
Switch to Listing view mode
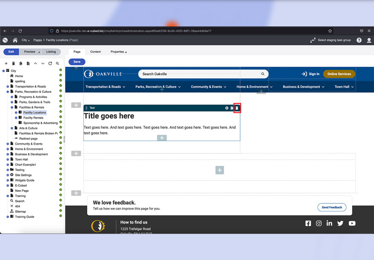pyautogui.click(x=51, y=52)
